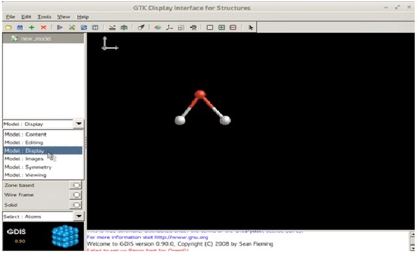Screen dimensions: 418x255
Task: Choose highlighted Model : Display entry
Action: coord(43,150)
